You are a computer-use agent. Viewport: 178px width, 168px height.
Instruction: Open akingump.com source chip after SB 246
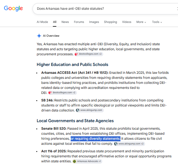pyautogui.click(x=90, y=110)
